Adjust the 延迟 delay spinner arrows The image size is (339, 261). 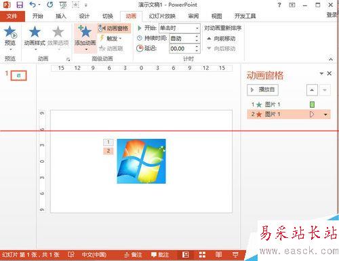point(197,48)
